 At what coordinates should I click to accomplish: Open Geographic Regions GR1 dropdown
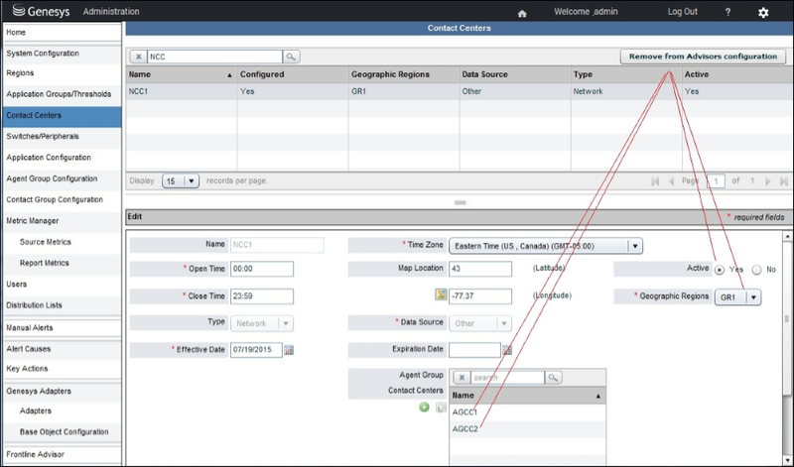point(737,297)
